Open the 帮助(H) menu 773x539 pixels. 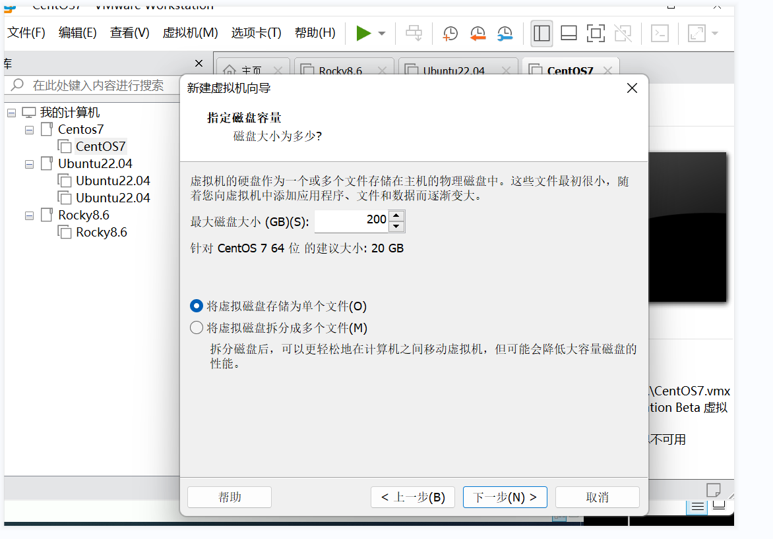pos(315,32)
